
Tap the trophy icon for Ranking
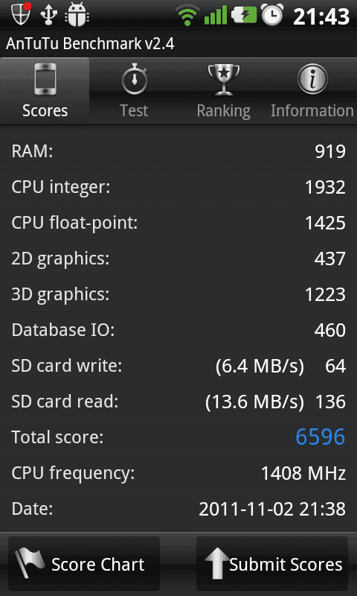coord(224,80)
